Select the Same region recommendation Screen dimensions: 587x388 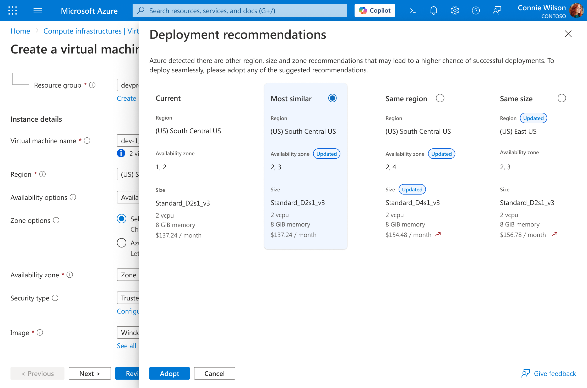click(x=440, y=98)
